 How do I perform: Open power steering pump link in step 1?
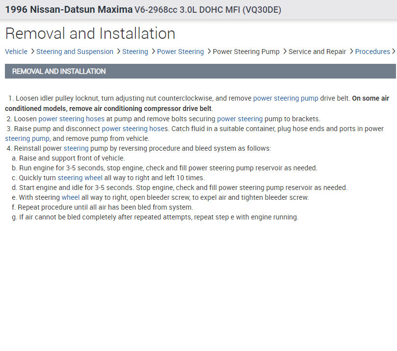(286, 98)
